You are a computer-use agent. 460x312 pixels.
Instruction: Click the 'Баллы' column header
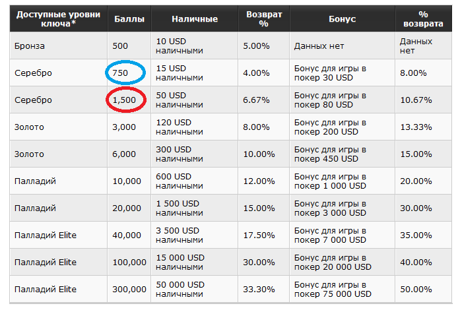128,19
